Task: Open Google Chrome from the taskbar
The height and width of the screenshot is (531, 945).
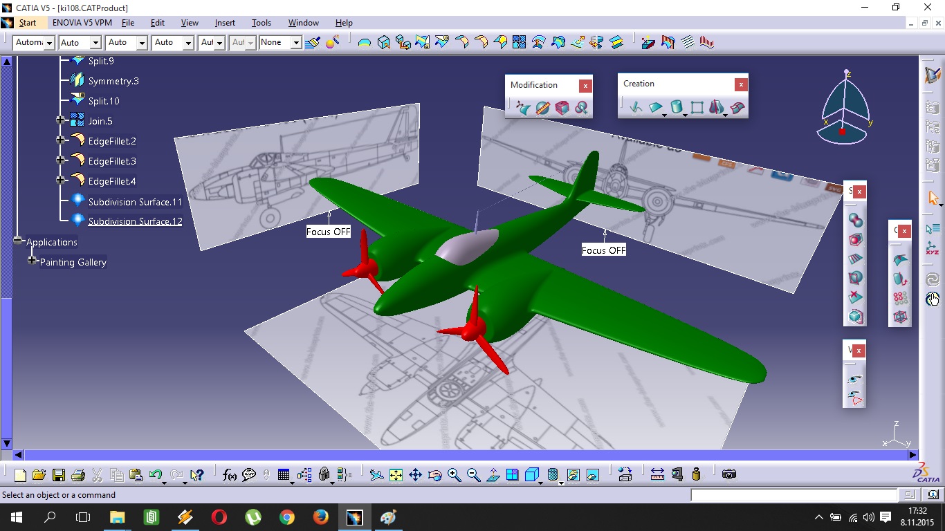Action: point(286,517)
